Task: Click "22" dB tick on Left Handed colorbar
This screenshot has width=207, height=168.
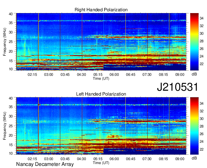Action: (x=202, y=149)
